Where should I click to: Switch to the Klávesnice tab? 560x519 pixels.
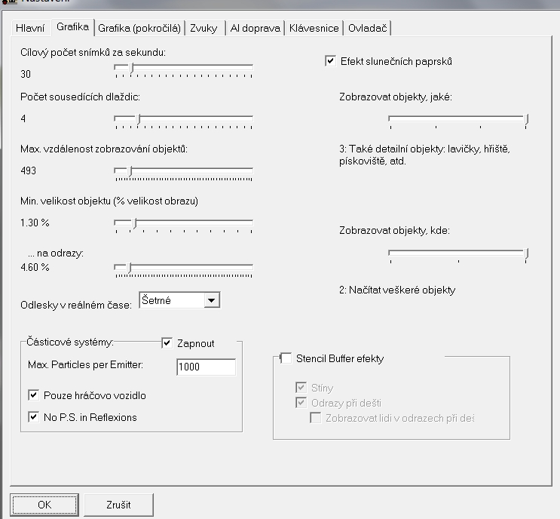[314, 29]
